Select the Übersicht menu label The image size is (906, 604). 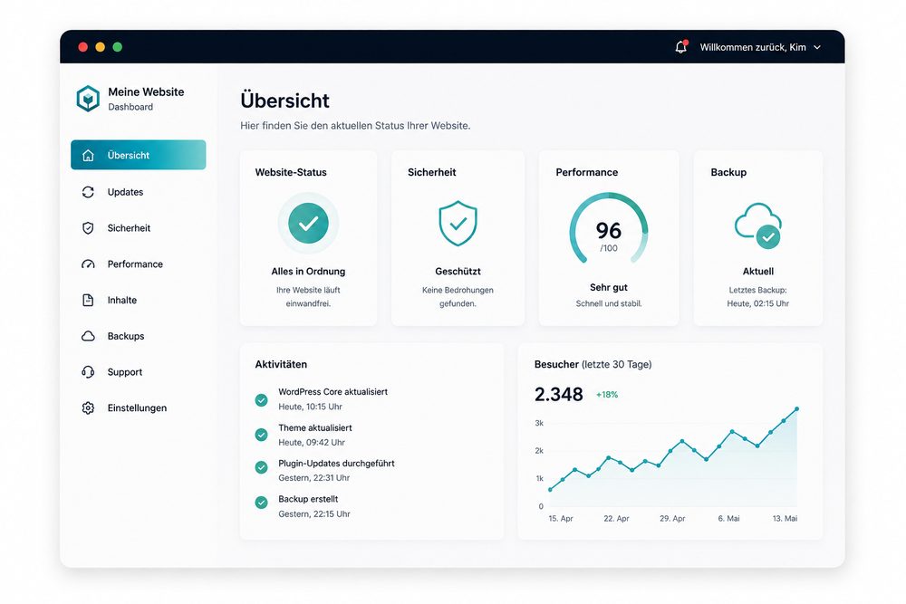[129, 156]
